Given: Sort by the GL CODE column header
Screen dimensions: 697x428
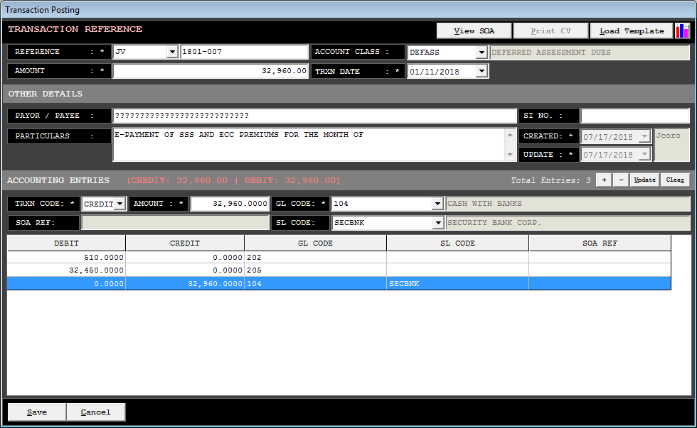Looking at the screenshot, I should tap(315, 243).
